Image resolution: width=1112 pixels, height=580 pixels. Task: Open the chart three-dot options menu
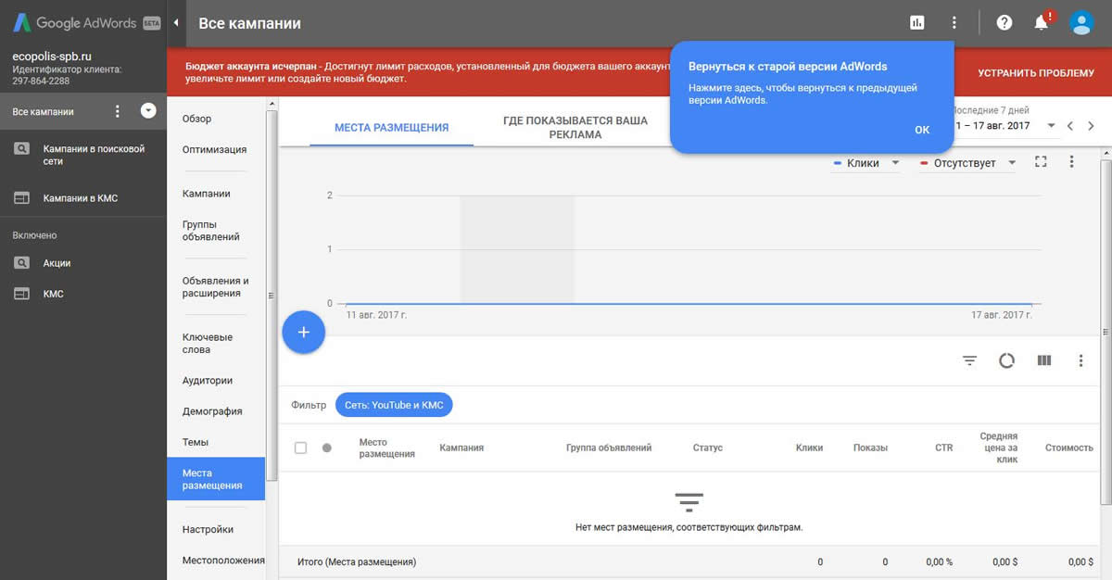1071,161
